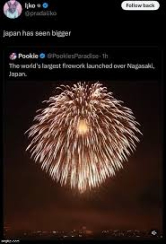Click the Pookie display name
The height and width of the screenshot is (244, 166).
pos(28,56)
